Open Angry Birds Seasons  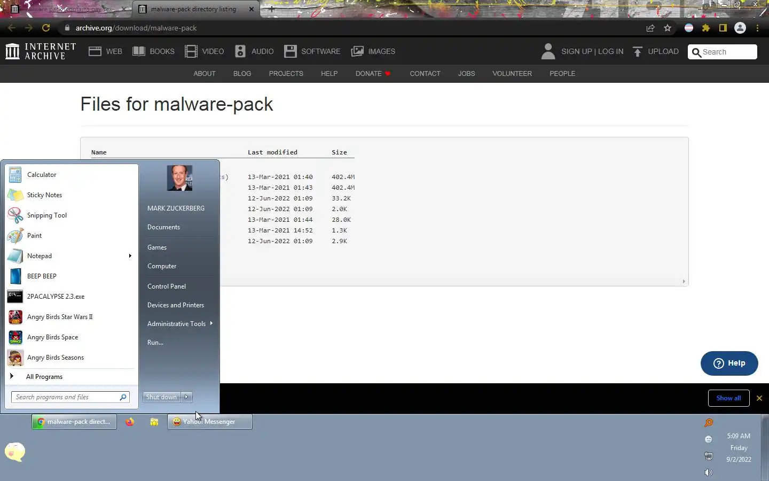click(x=72, y=358)
